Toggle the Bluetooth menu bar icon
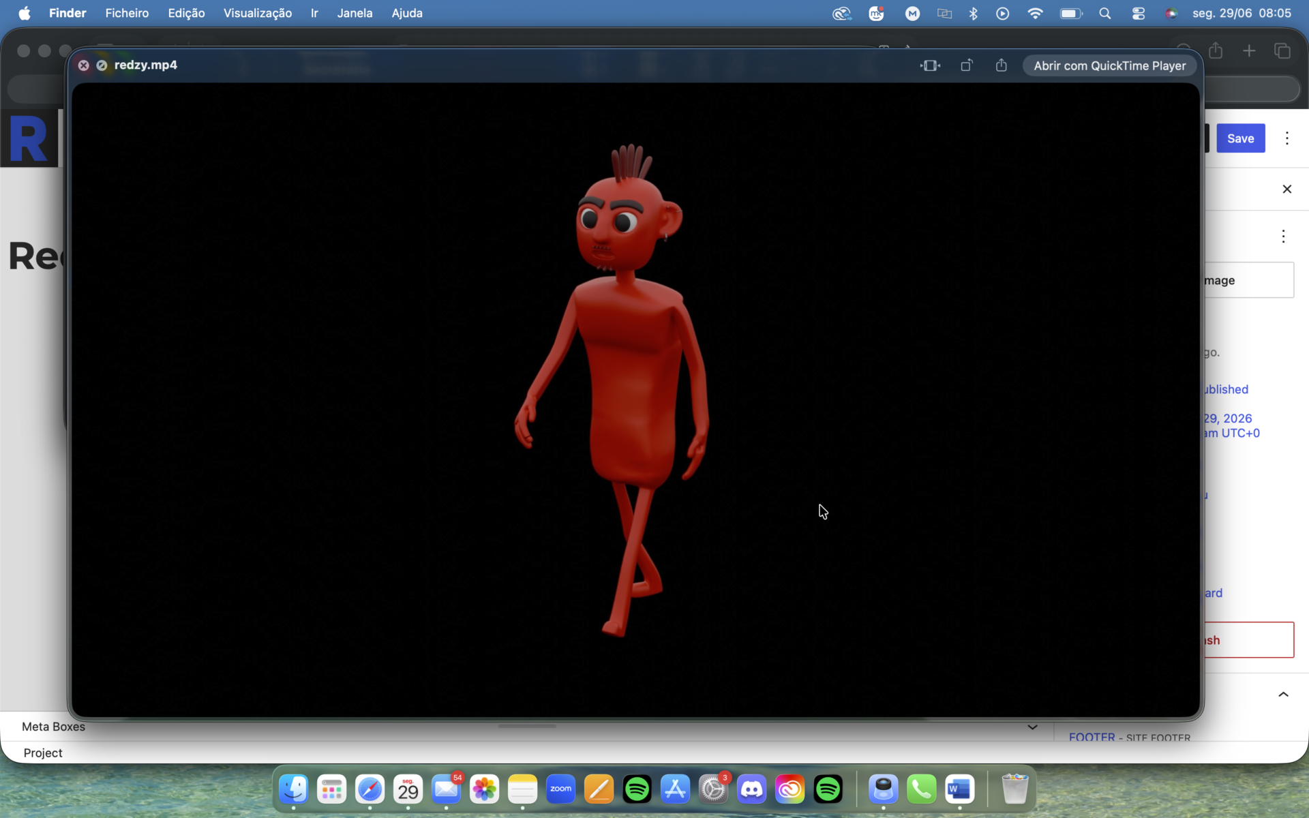This screenshot has width=1309, height=818. [973, 13]
